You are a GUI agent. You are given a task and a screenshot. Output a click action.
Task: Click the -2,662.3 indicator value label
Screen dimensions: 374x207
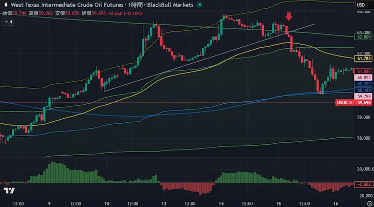[x=363, y=184]
